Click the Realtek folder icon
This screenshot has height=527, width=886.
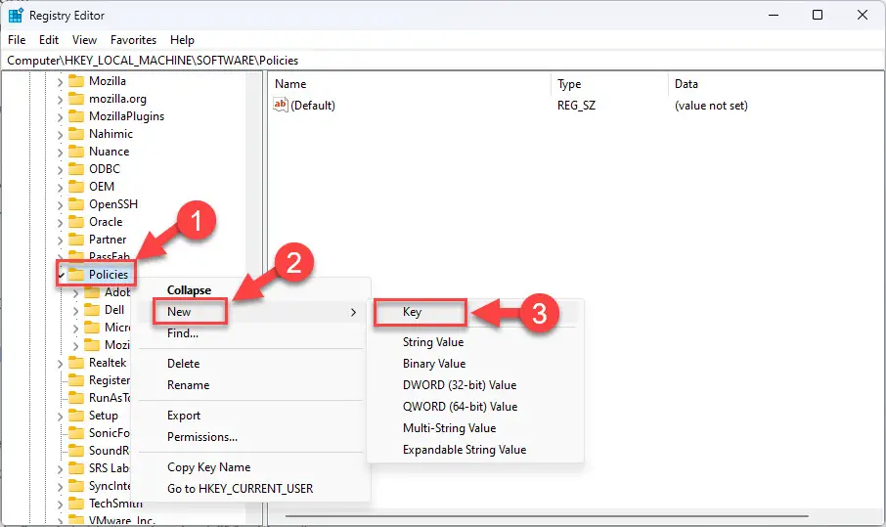[x=75, y=363]
